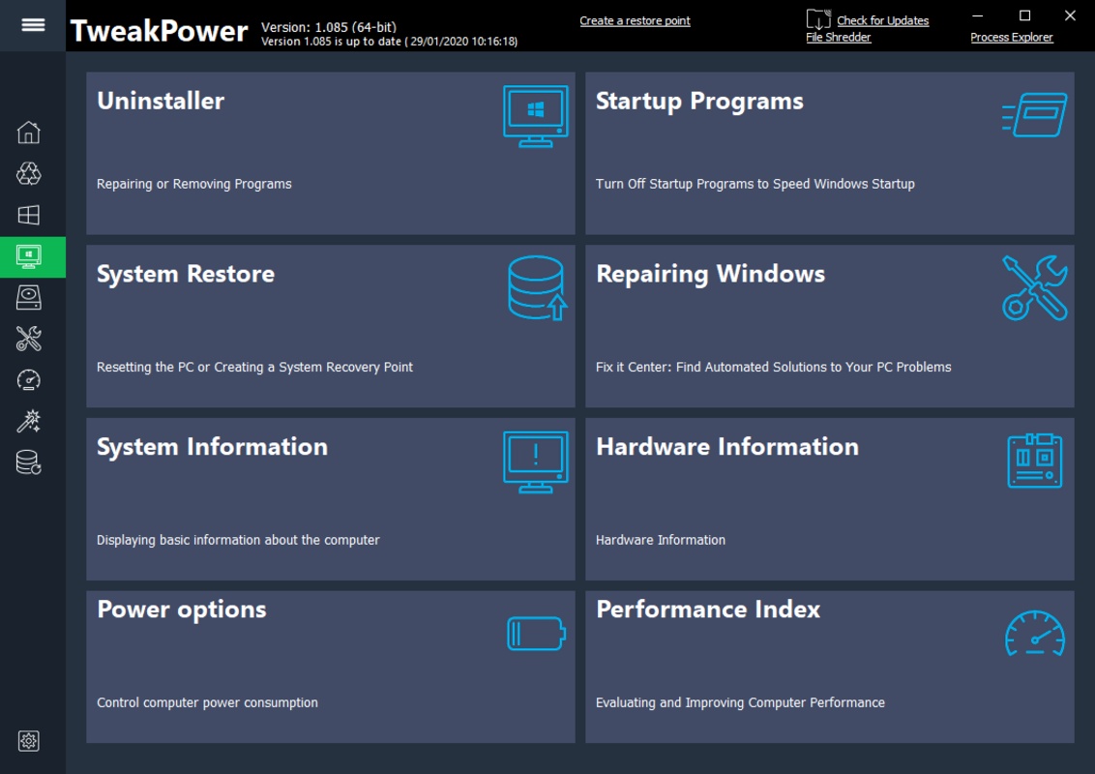The image size is (1095, 774).
Task: Open the speedometer sidebar icon
Action: 29,379
